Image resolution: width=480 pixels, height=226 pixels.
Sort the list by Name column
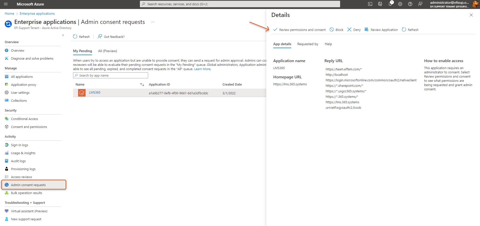point(142,85)
